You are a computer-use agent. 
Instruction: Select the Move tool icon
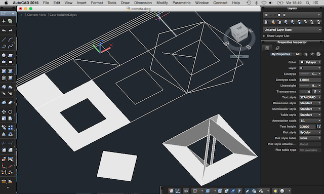click(x=4, y=112)
